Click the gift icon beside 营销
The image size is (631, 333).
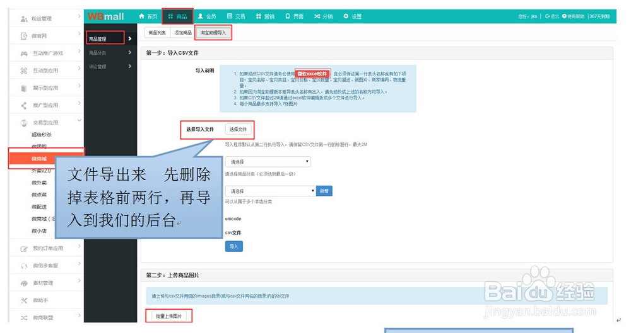click(259, 16)
